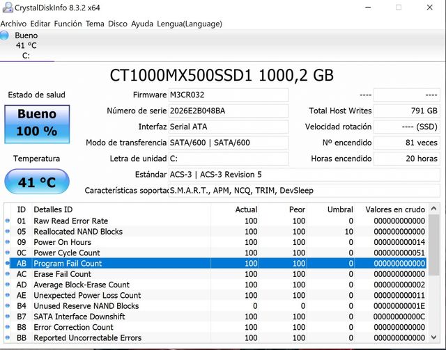This screenshot has width=446, height=350.
Task: Select the Erase Fail Count row
Action: click(x=215, y=274)
